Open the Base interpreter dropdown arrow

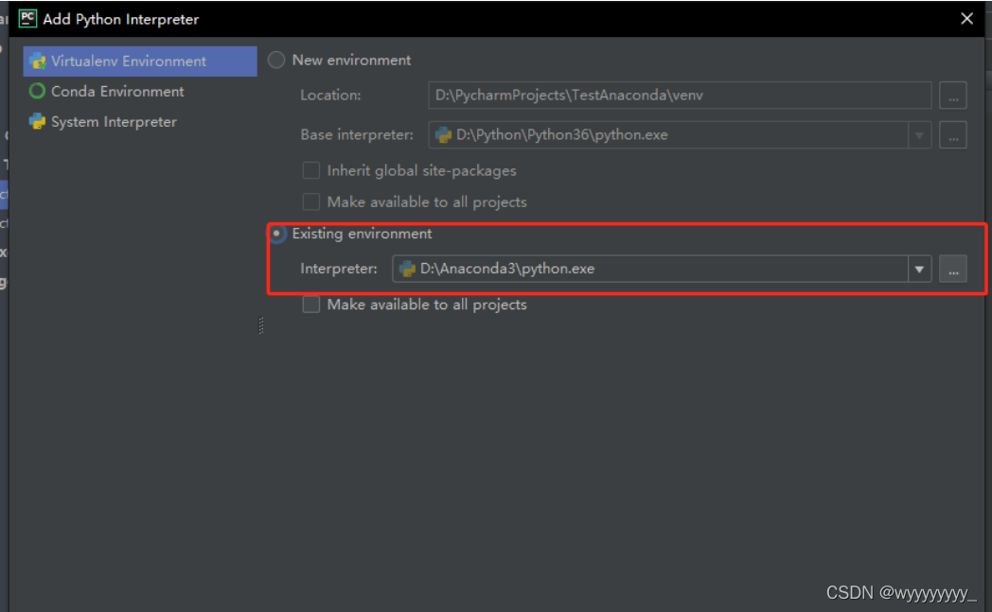919,135
